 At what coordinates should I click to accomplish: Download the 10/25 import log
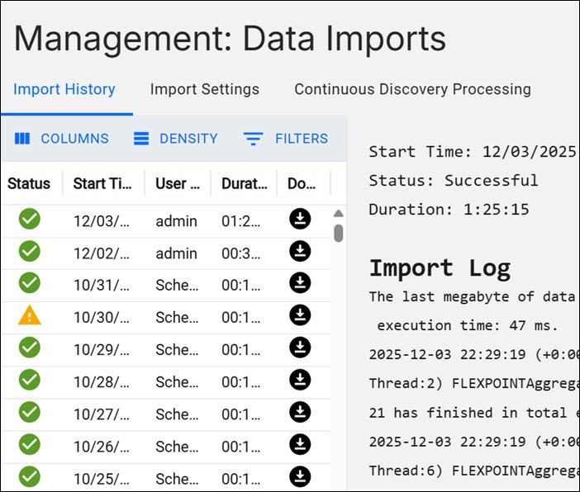(x=300, y=477)
